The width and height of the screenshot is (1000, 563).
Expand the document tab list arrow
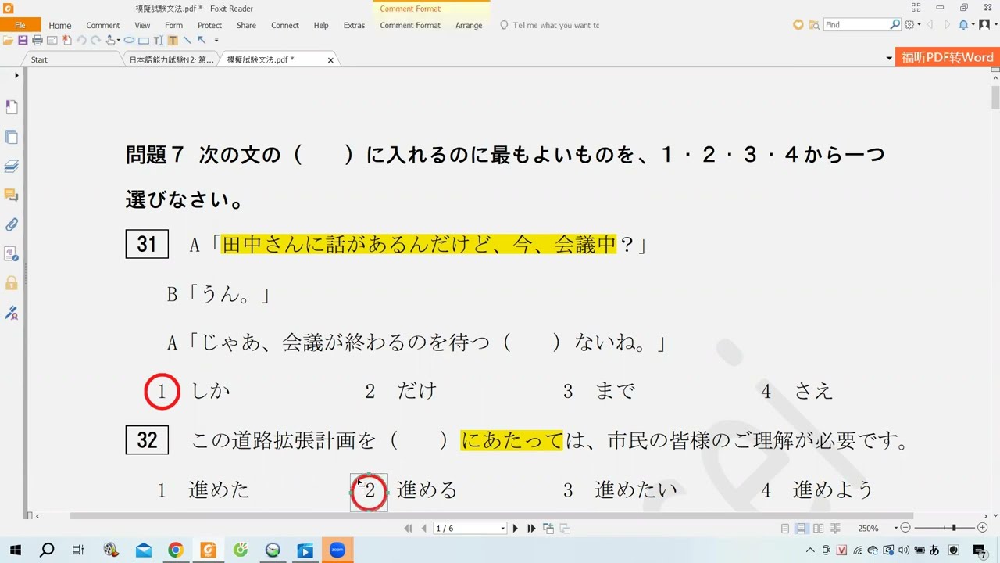click(889, 58)
